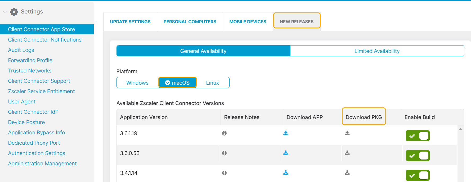Download PKG for version 3.6.1.19

coord(347,133)
